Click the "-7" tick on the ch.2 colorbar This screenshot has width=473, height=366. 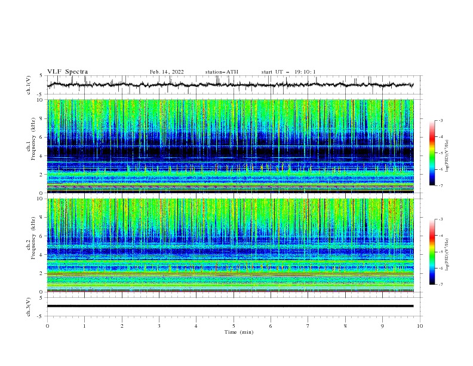[440, 284]
